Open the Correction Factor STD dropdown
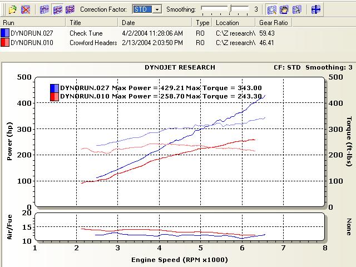The image size is (356, 267). 157,9
